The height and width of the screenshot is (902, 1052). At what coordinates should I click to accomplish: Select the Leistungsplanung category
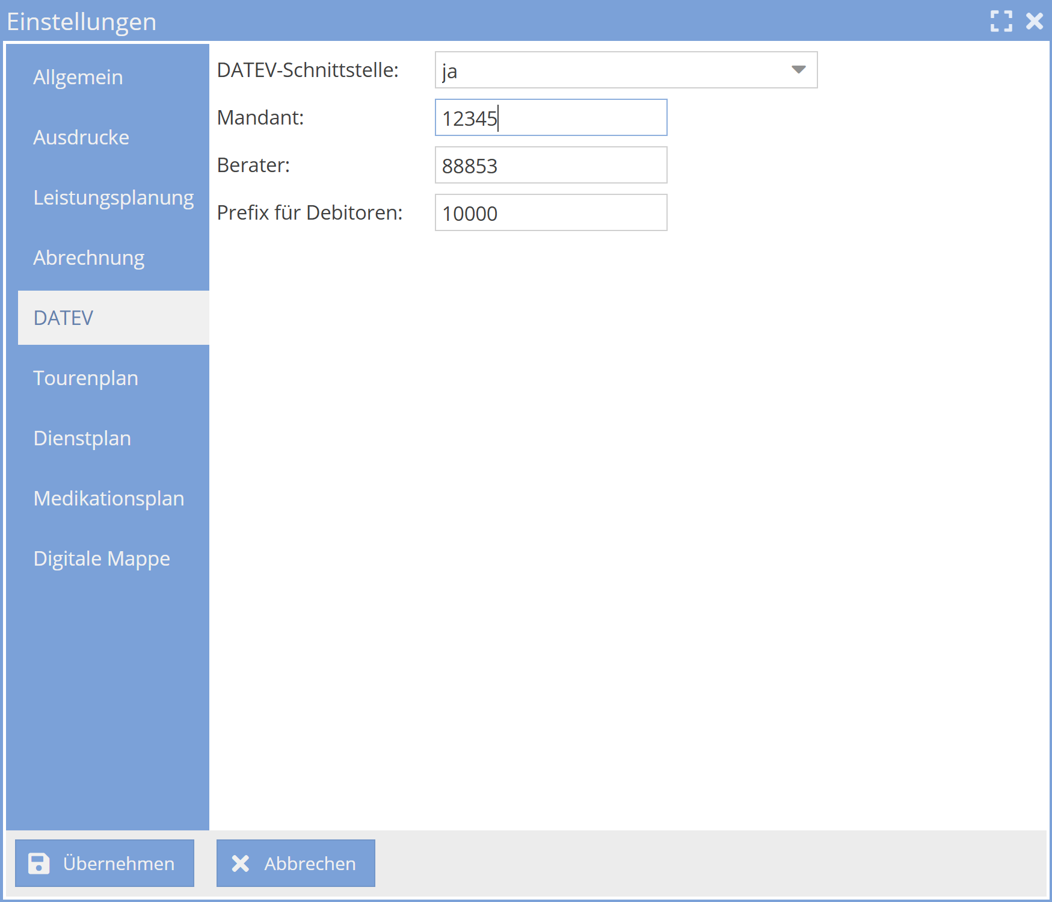tap(113, 197)
